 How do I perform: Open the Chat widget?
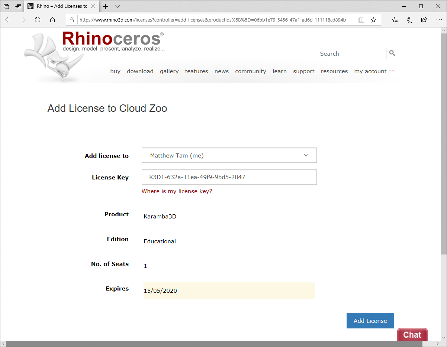[x=412, y=334]
